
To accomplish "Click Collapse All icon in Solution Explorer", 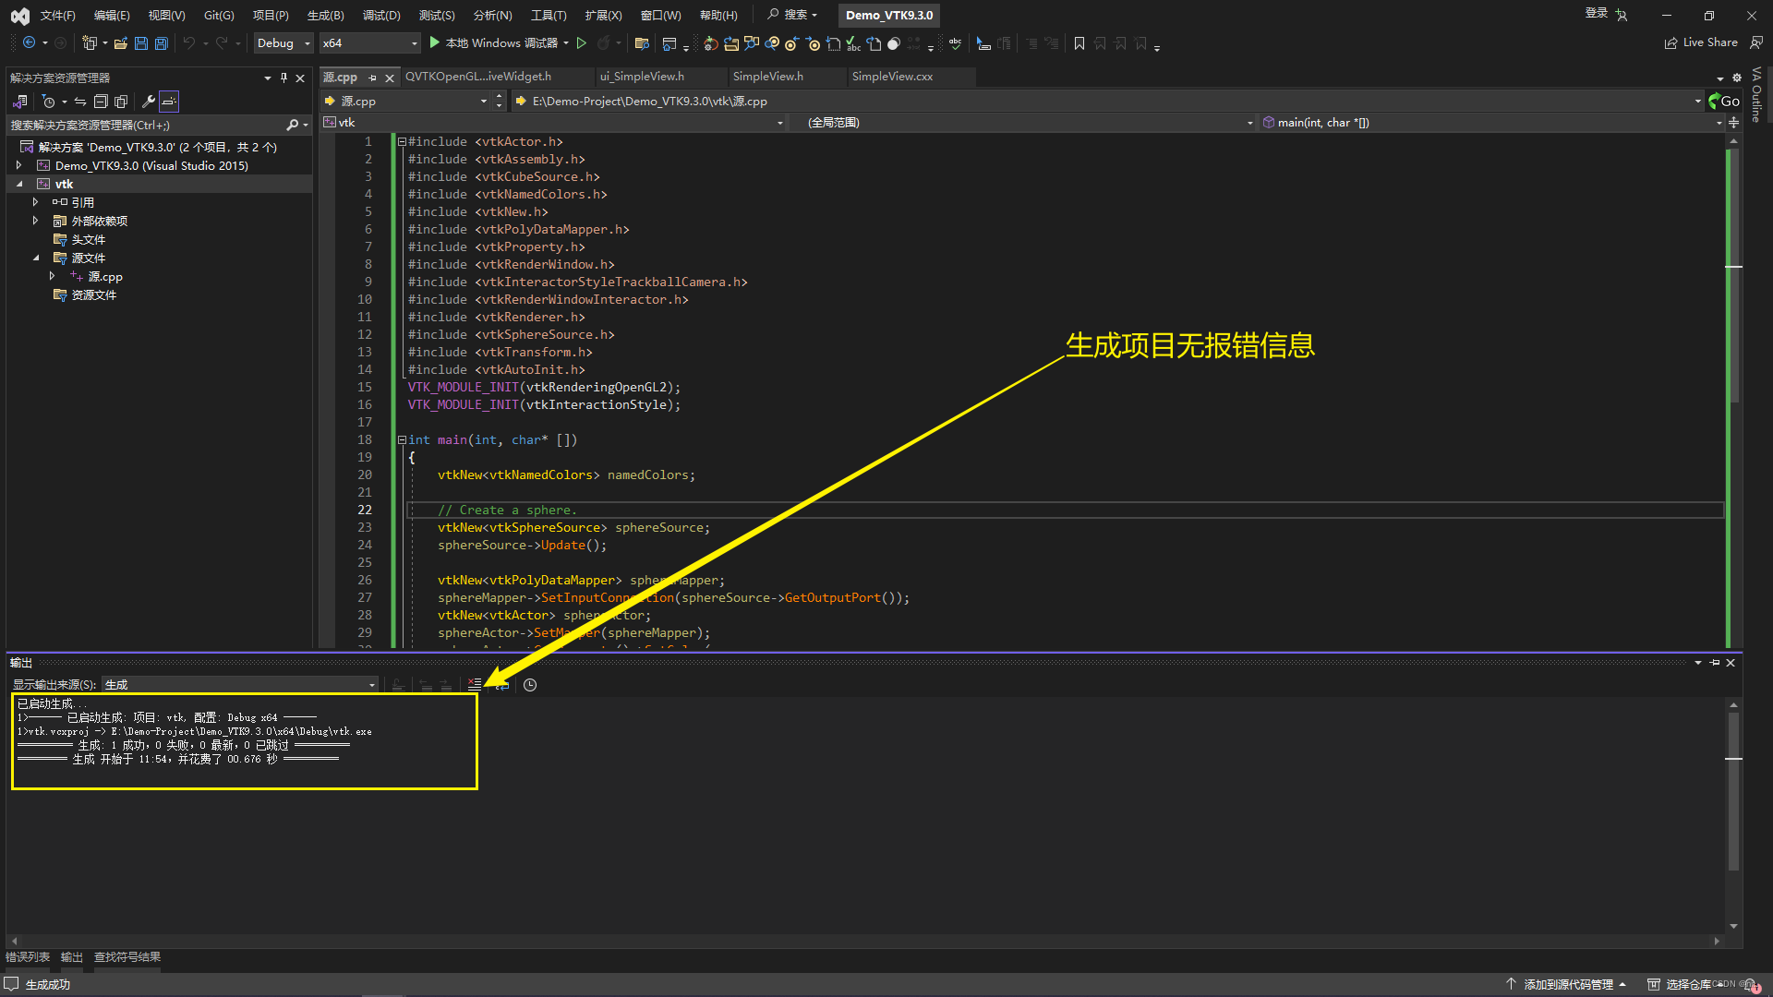I will point(101,102).
